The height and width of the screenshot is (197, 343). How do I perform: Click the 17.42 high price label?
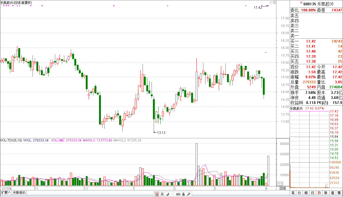coord(258,8)
